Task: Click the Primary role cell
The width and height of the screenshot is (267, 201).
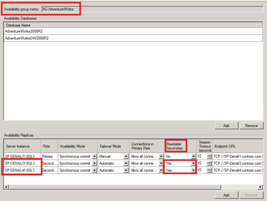Action: (50, 156)
